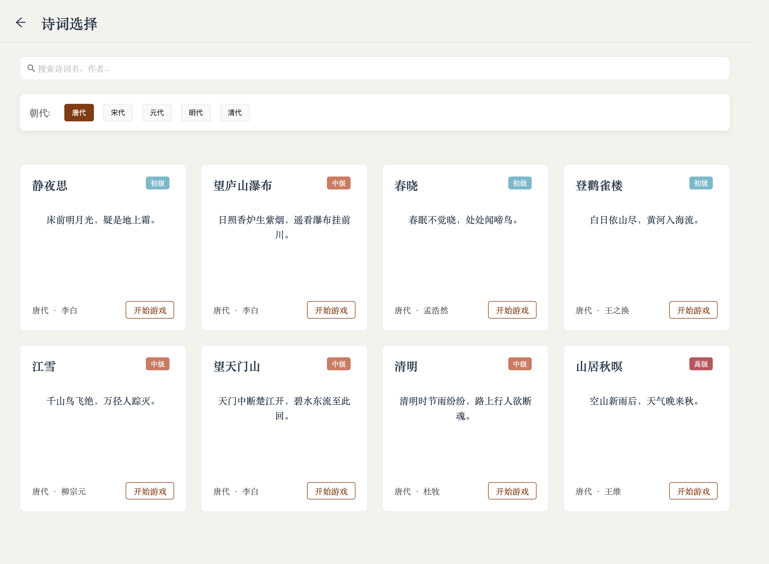
Task: Start game for 望庐山瀑布
Action: 331,310
